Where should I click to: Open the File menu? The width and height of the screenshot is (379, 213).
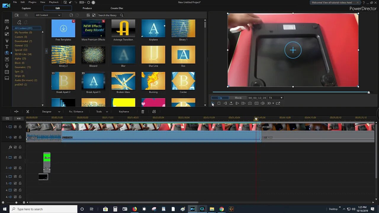[x=15, y=2]
